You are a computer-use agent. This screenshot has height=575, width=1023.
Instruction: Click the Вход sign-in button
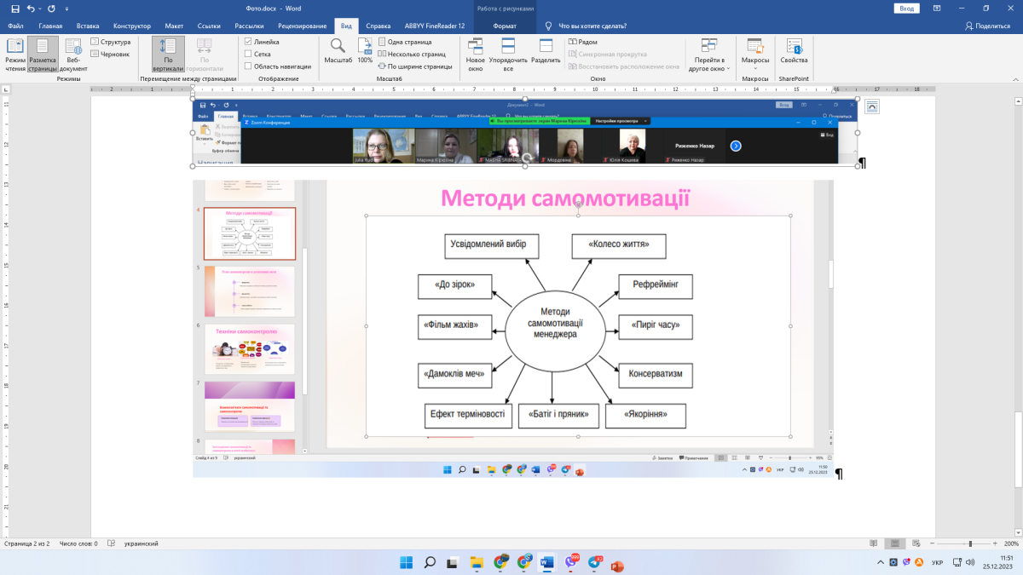coord(906,9)
